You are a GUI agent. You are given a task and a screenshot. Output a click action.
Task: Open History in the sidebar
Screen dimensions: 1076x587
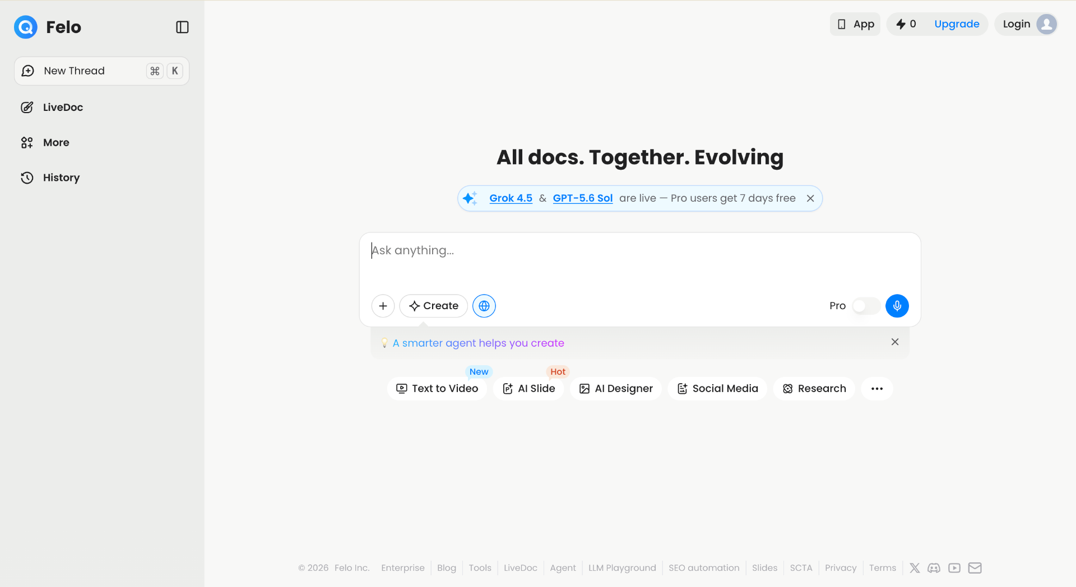pos(61,178)
